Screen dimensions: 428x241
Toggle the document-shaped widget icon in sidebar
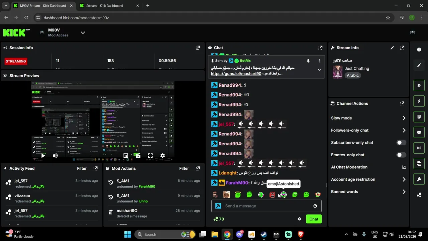[x=419, y=117]
